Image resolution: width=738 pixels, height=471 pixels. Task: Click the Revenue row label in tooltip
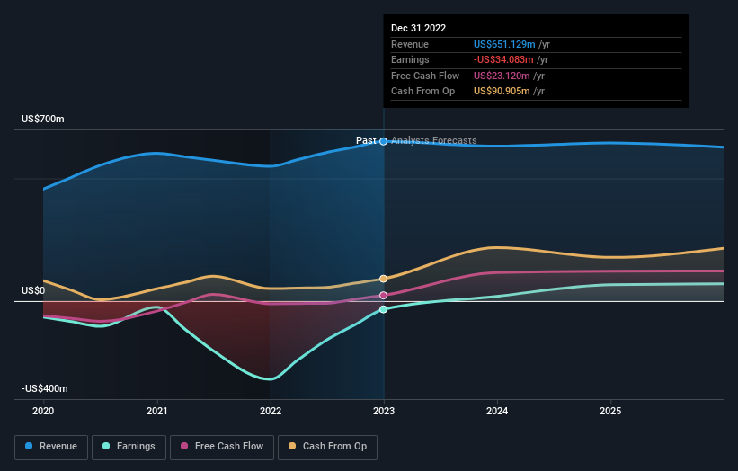[410, 44]
